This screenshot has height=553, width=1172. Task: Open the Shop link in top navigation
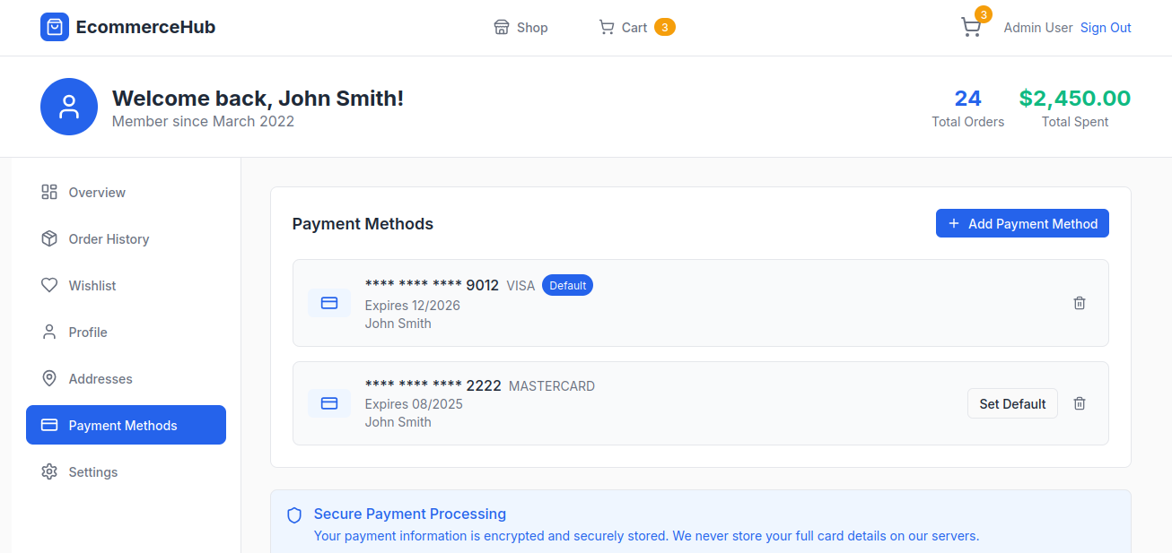(521, 28)
